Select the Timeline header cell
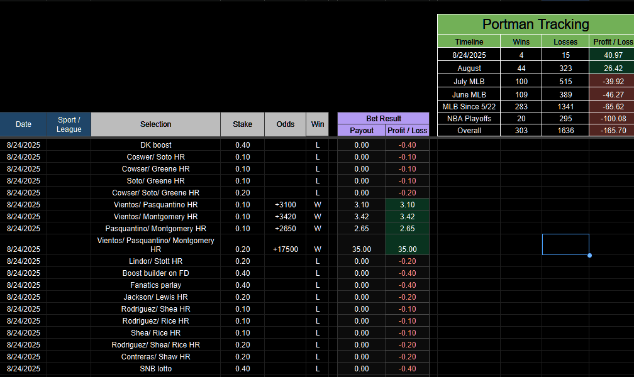634x377 pixels. [469, 41]
